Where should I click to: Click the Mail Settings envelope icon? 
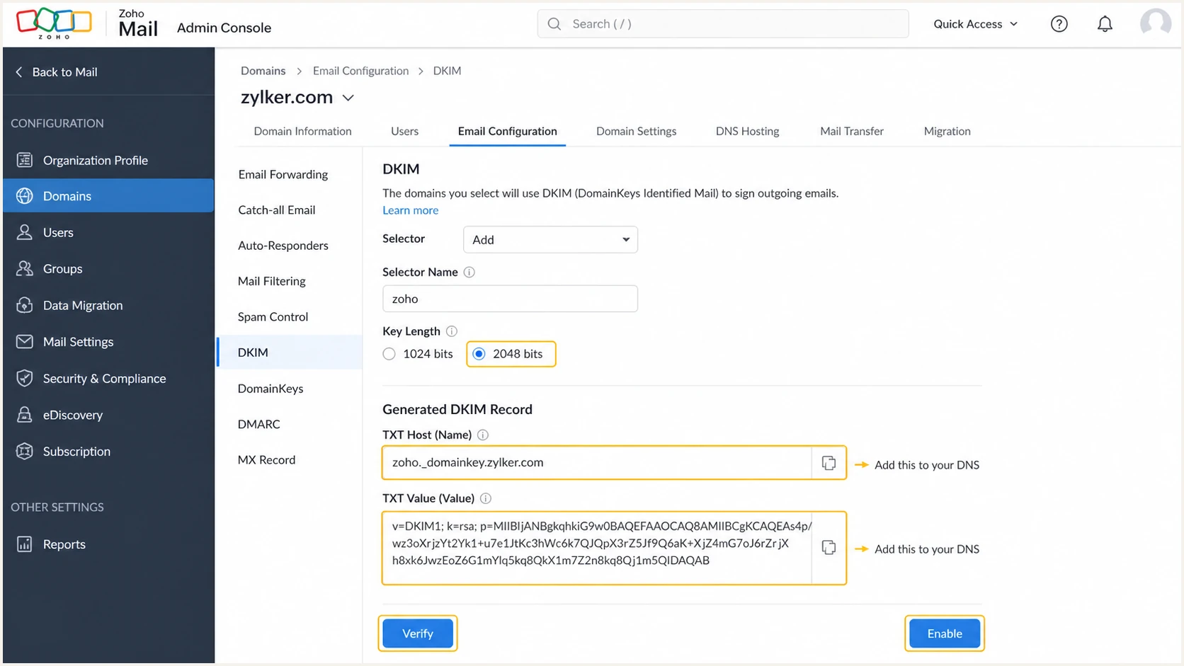(25, 341)
